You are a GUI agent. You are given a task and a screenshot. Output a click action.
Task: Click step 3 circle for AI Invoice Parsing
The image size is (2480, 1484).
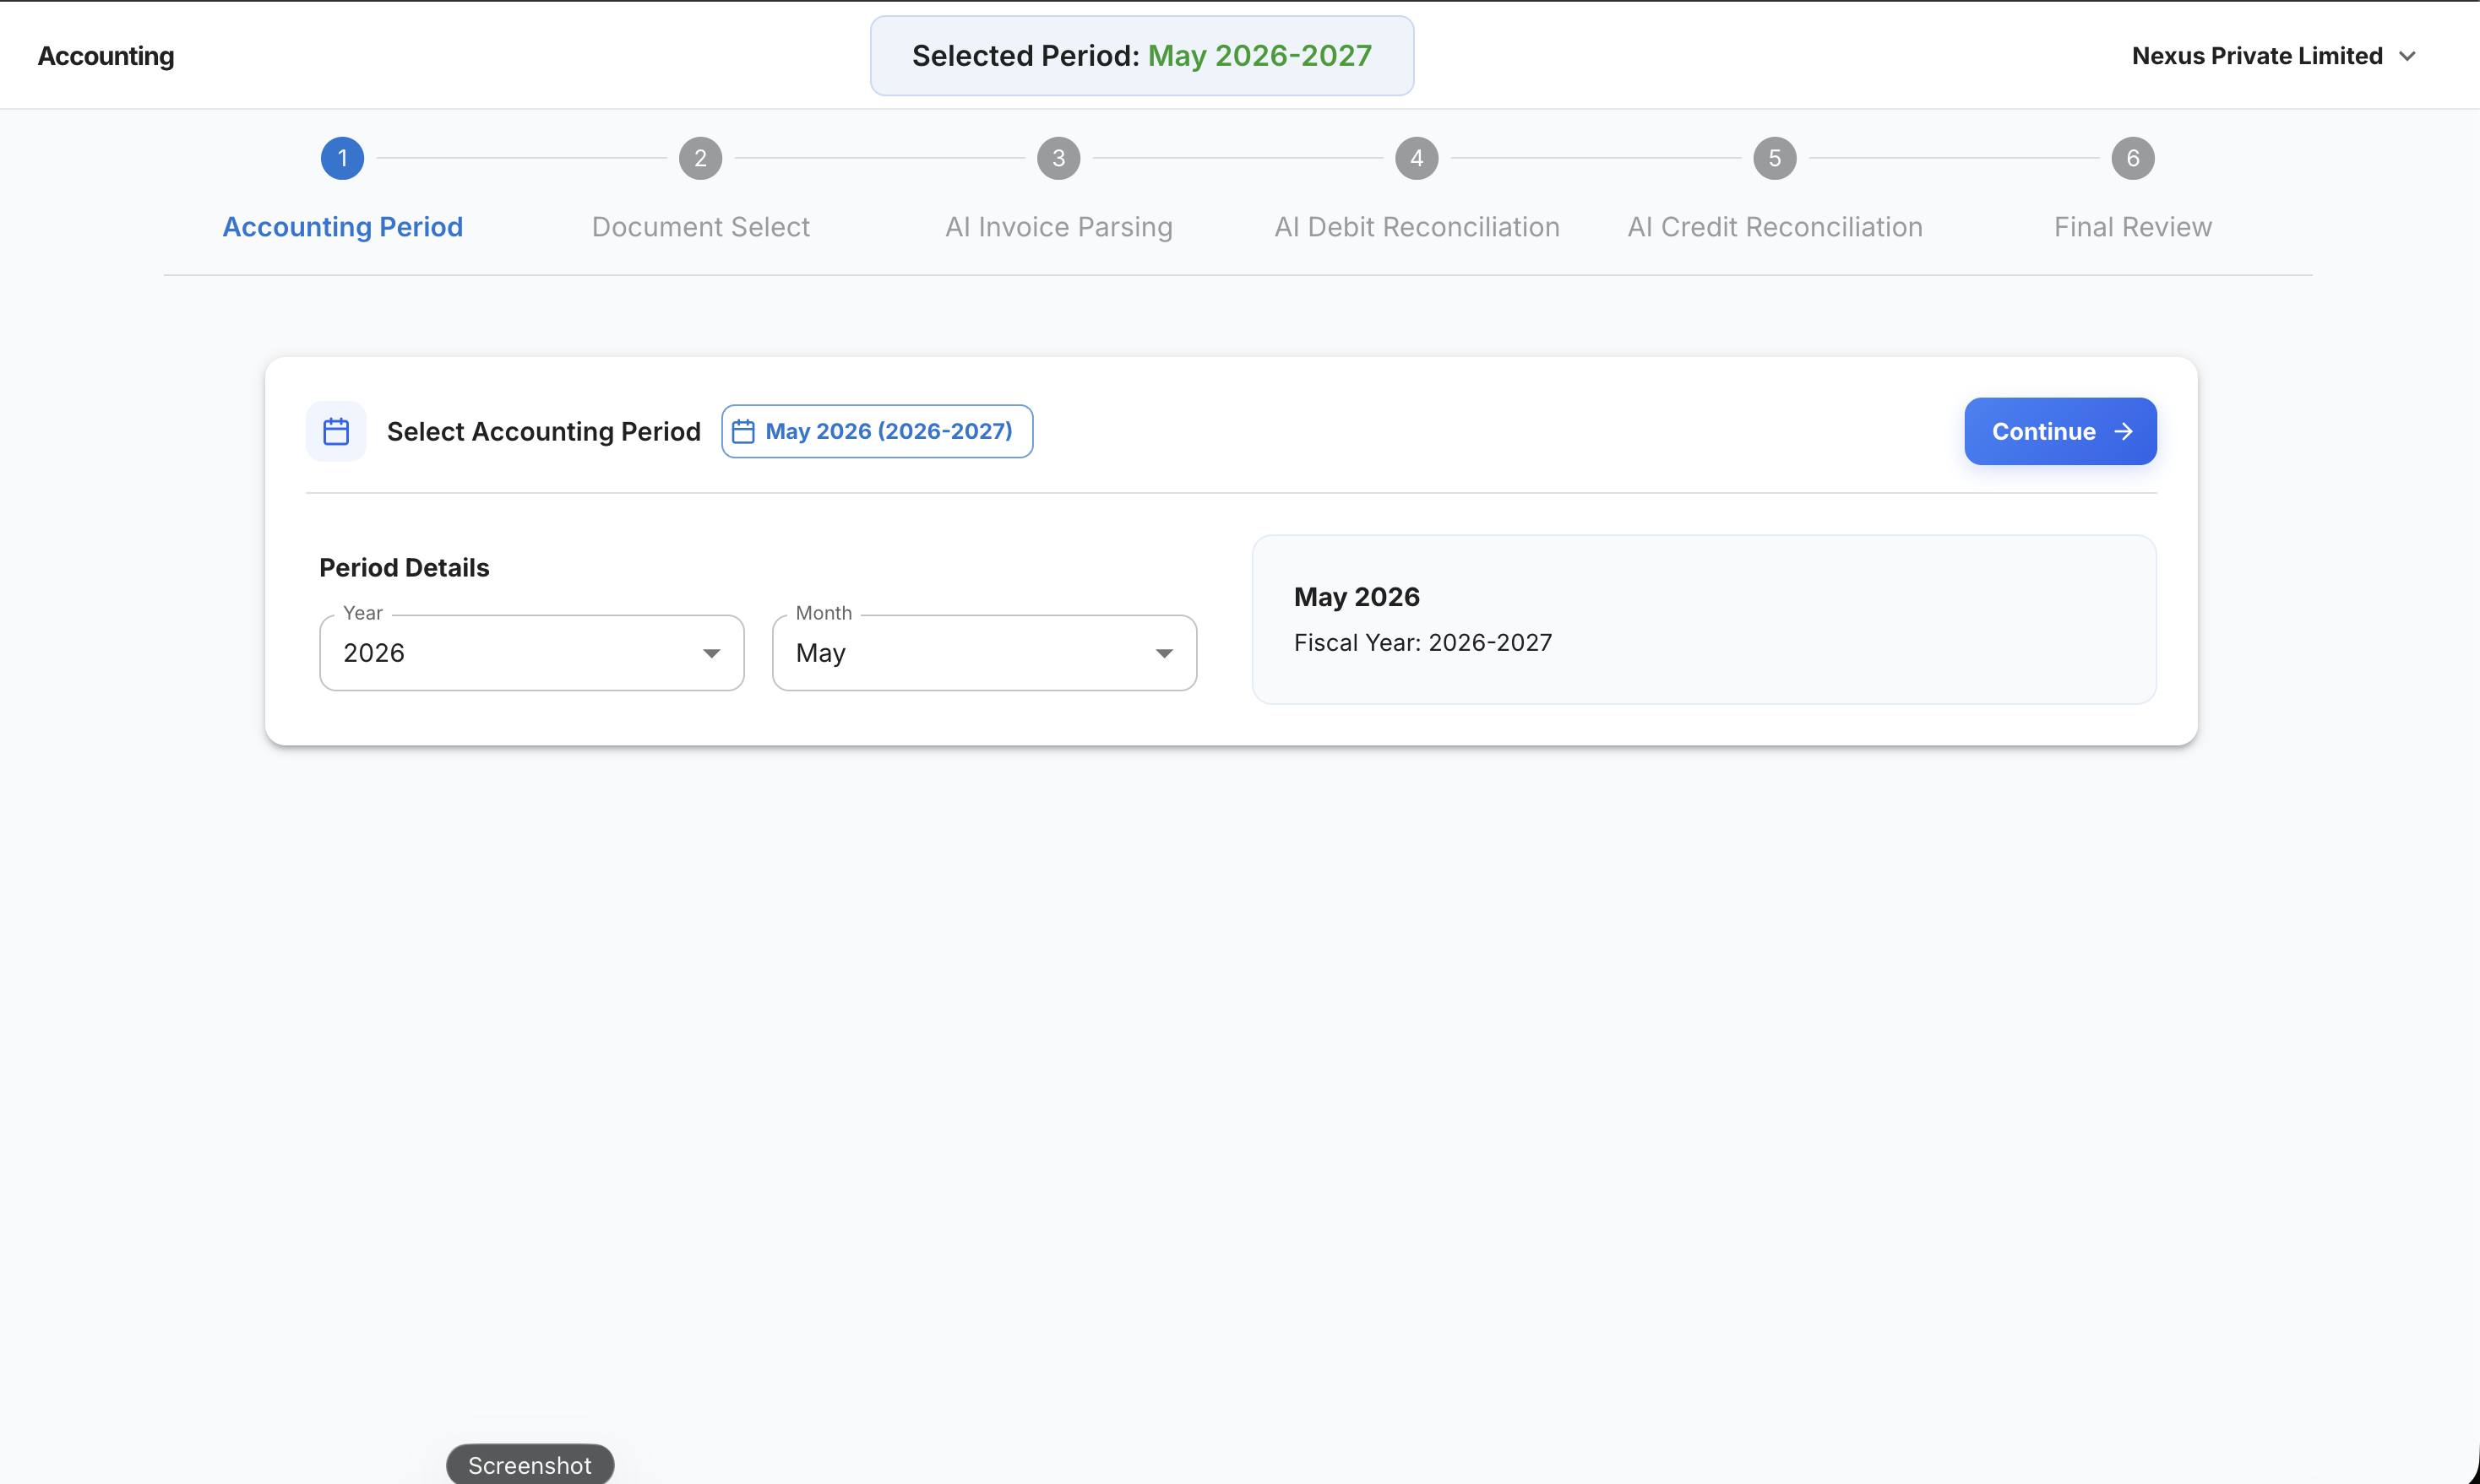1058,158
